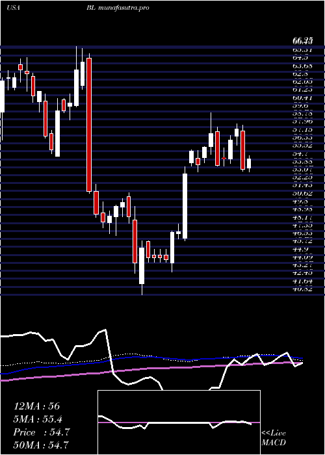Click the BL munafasutra.pro title text
Viewport: 325px width, 455px height.
pos(118,8)
